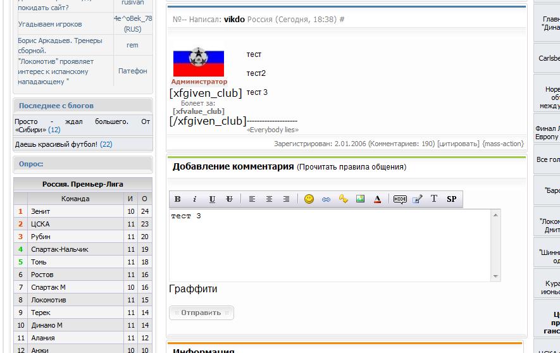Align comment text to center

(269, 199)
